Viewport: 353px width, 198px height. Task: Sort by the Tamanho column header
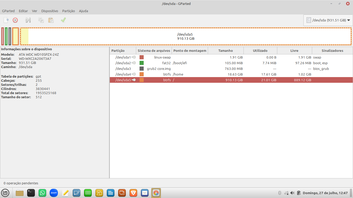click(x=226, y=51)
